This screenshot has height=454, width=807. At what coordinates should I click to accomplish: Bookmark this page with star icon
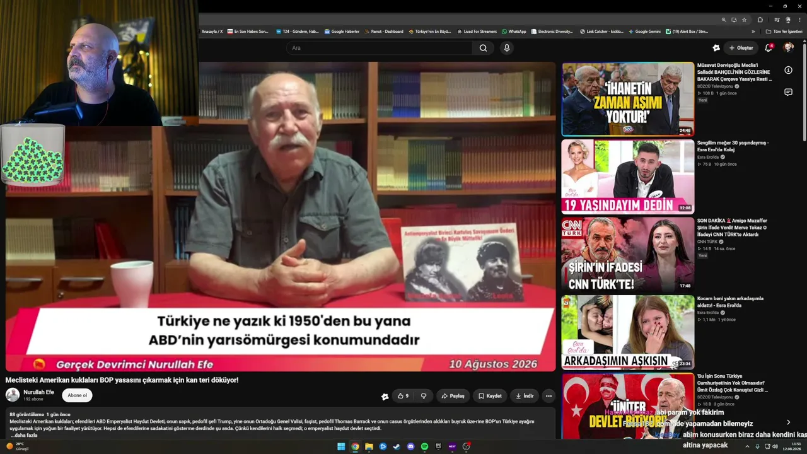744,20
